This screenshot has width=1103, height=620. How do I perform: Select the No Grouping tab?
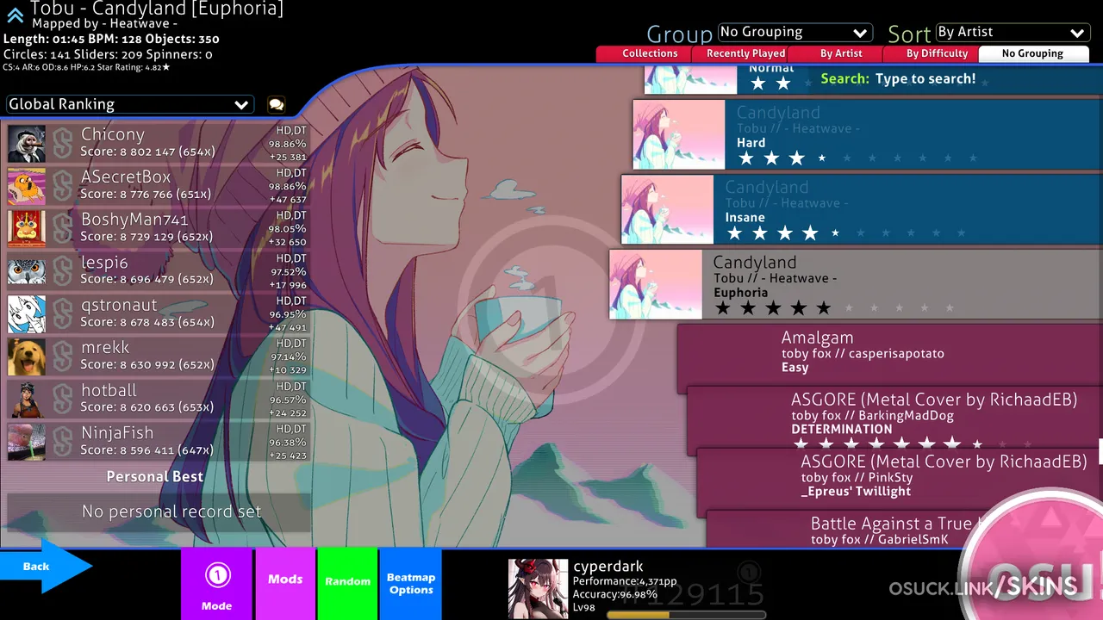tap(1032, 53)
